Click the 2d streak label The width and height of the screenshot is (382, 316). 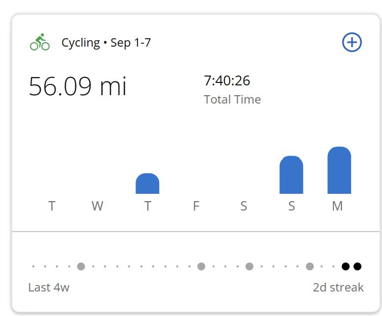(338, 288)
